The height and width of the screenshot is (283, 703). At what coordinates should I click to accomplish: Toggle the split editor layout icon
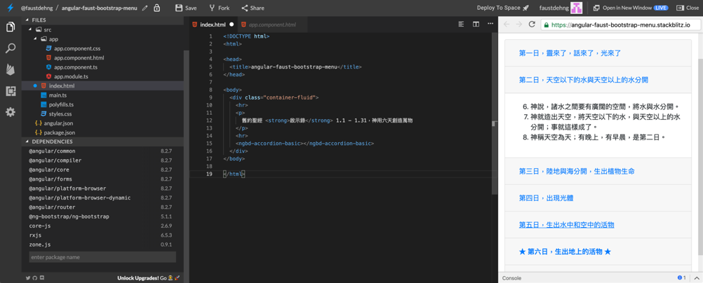tap(476, 25)
